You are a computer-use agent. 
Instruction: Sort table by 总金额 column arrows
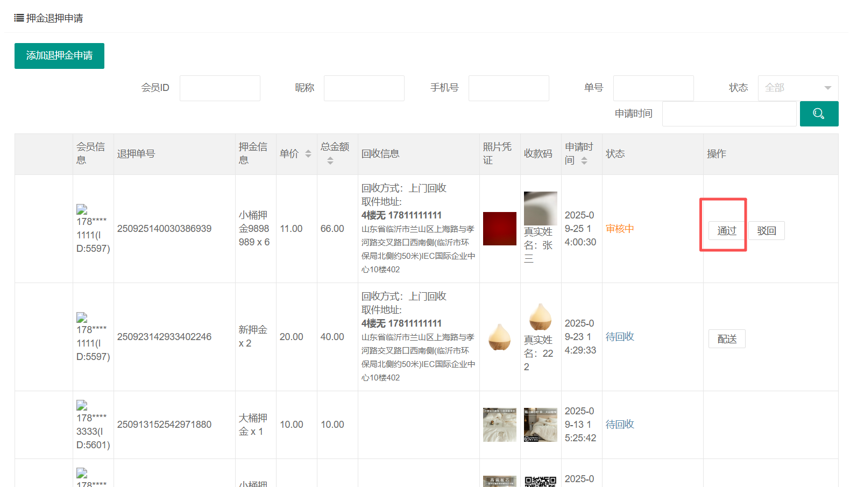point(330,160)
